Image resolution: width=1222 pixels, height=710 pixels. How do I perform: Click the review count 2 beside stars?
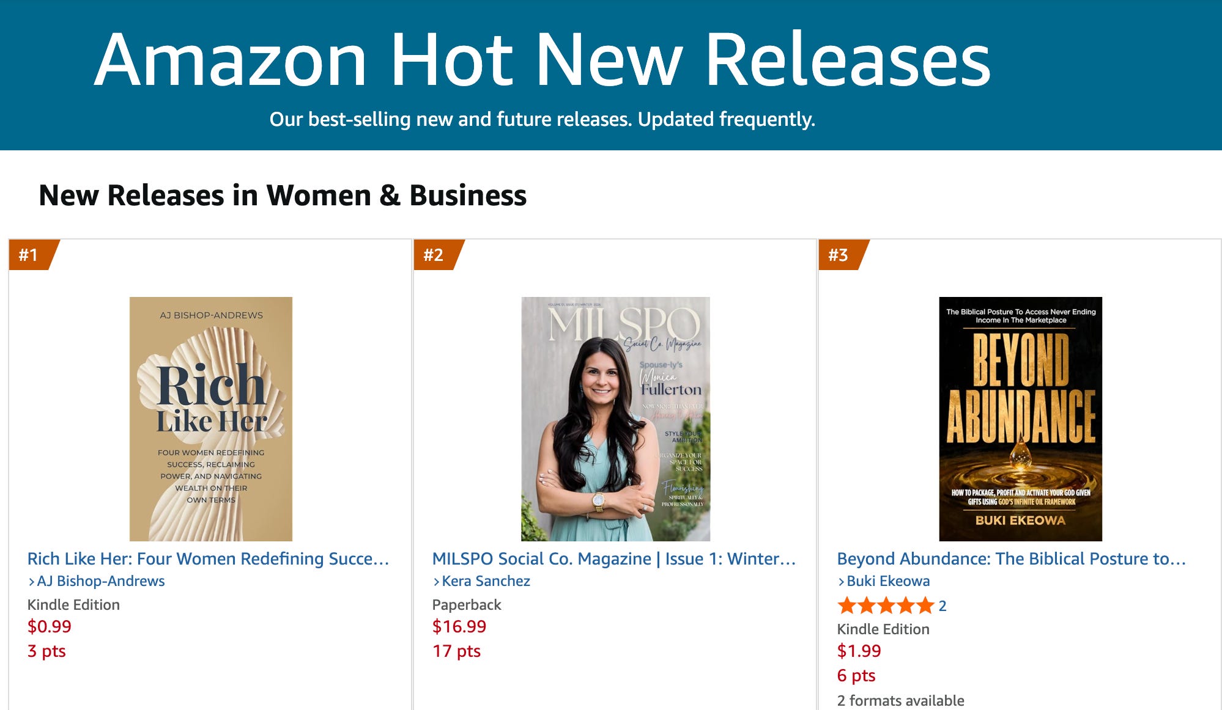point(942,606)
